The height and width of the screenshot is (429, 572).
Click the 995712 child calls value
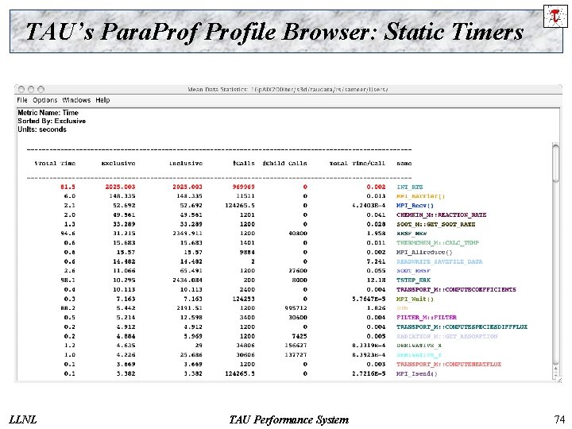pos(296,308)
